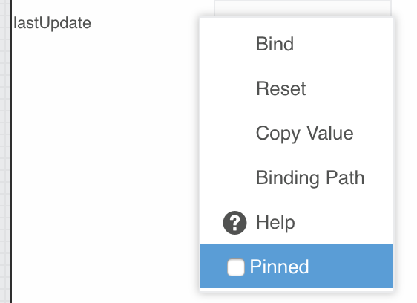This screenshot has width=417, height=303.
Task: Open the Help menu entry text
Action: pos(275,222)
